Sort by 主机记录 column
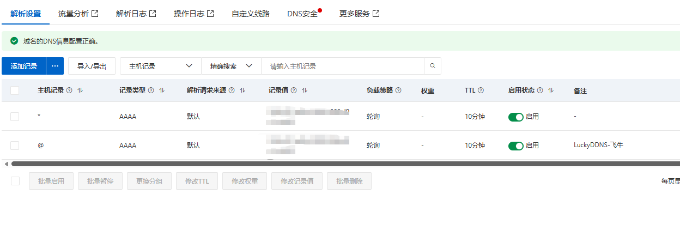The width and height of the screenshot is (680, 248). (x=80, y=90)
